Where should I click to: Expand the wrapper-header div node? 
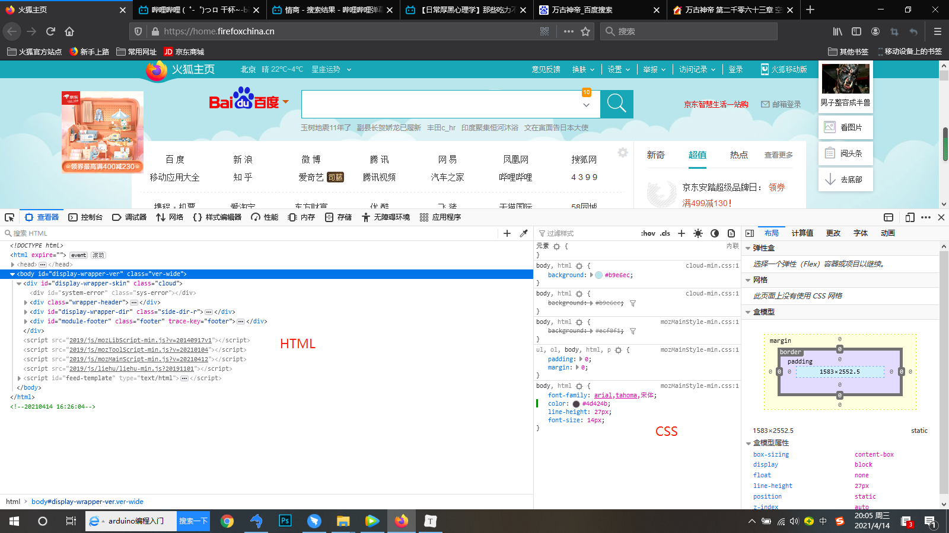click(26, 303)
